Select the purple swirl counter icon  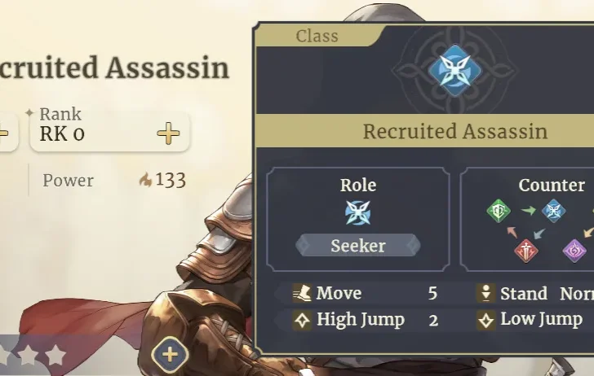[x=574, y=250]
